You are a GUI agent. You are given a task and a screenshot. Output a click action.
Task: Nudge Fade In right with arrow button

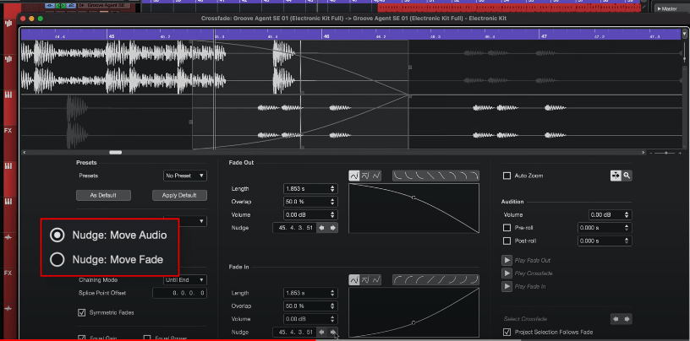pos(333,332)
